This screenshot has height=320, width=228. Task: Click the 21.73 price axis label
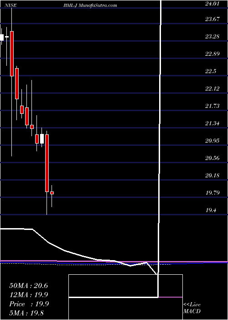pyautogui.click(x=212, y=106)
